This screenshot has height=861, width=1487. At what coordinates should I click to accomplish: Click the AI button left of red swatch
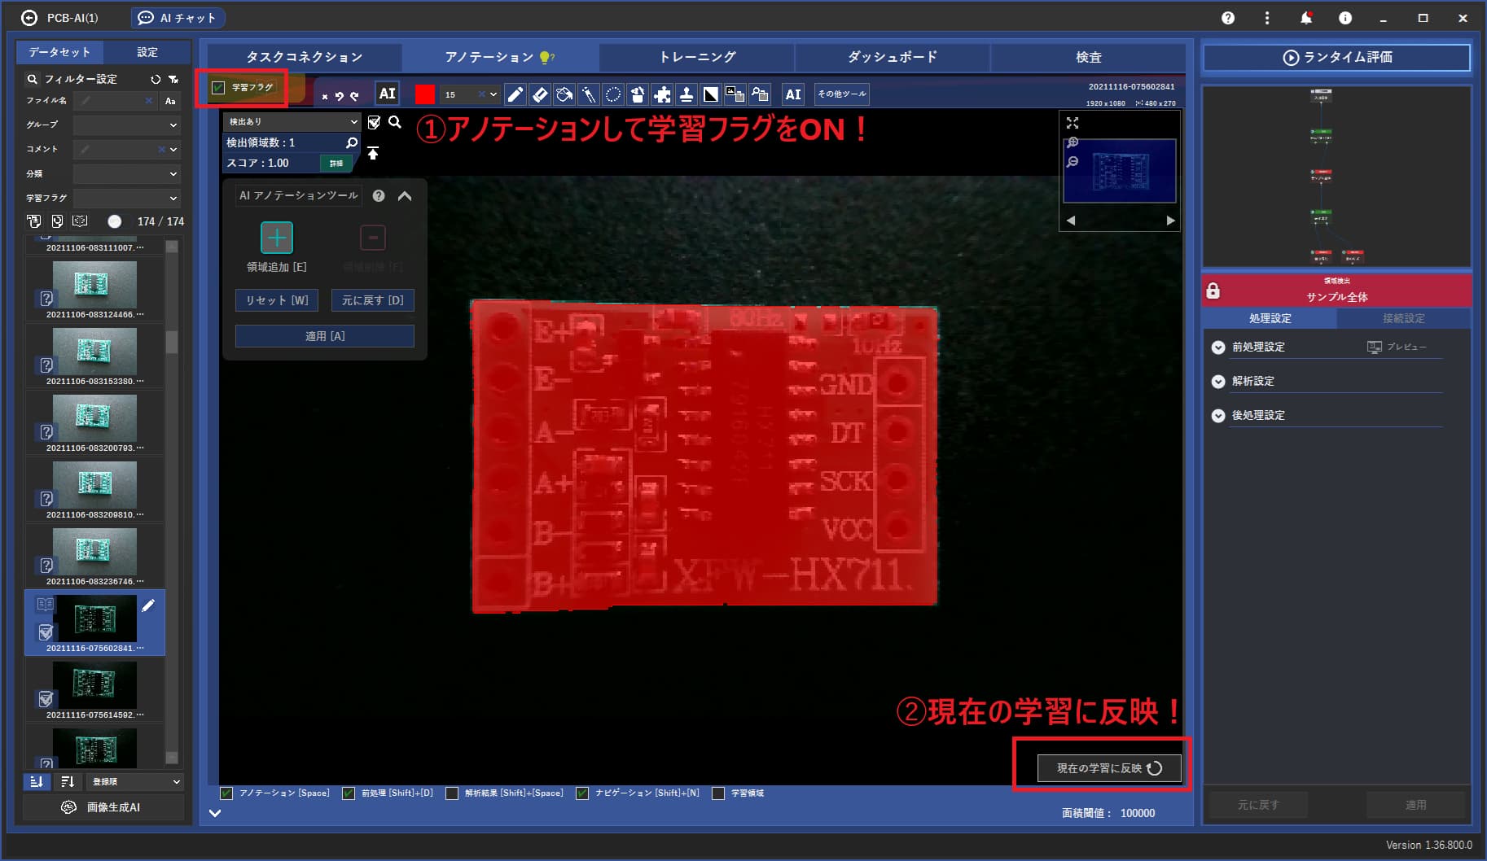pos(388,94)
